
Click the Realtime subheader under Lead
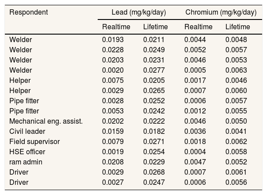(116, 27)
